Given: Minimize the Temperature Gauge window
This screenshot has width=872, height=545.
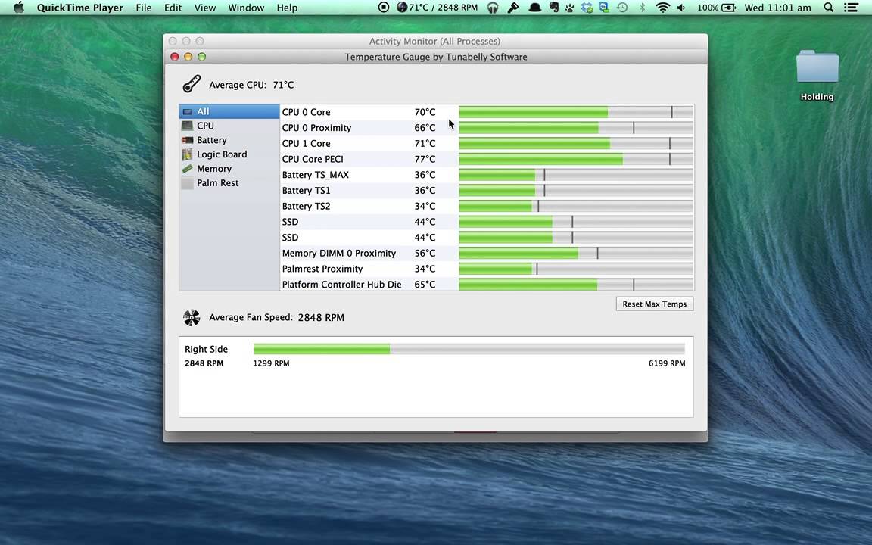Looking at the screenshot, I should tap(188, 57).
